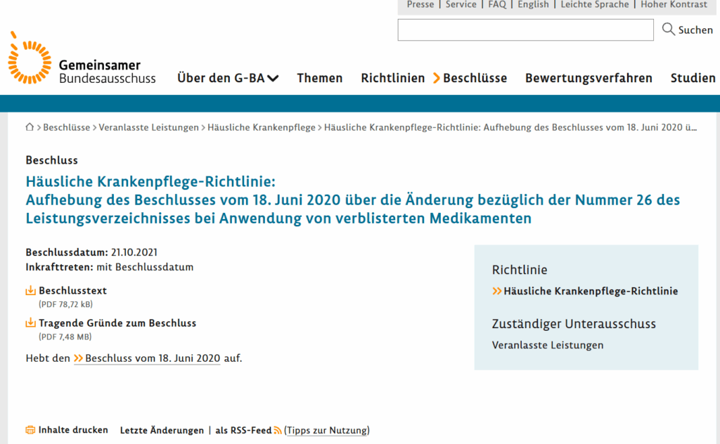Click download icon beside Tragende Gründe

point(30,323)
